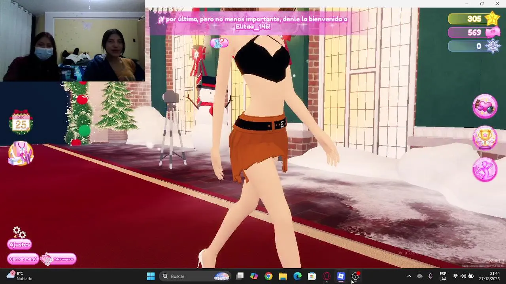Open Microsoft Edge from the taskbar

(x=297, y=276)
